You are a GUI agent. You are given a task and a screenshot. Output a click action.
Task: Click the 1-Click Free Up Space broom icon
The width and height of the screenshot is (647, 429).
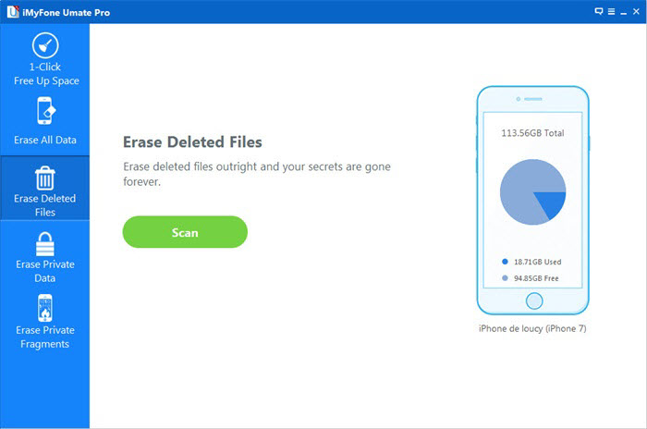click(x=44, y=45)
